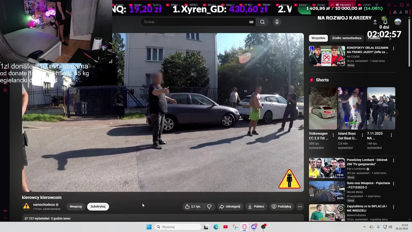Open the YouTube account avatar menu
Viewport: 412px width, 232px height.
[398, 22]
